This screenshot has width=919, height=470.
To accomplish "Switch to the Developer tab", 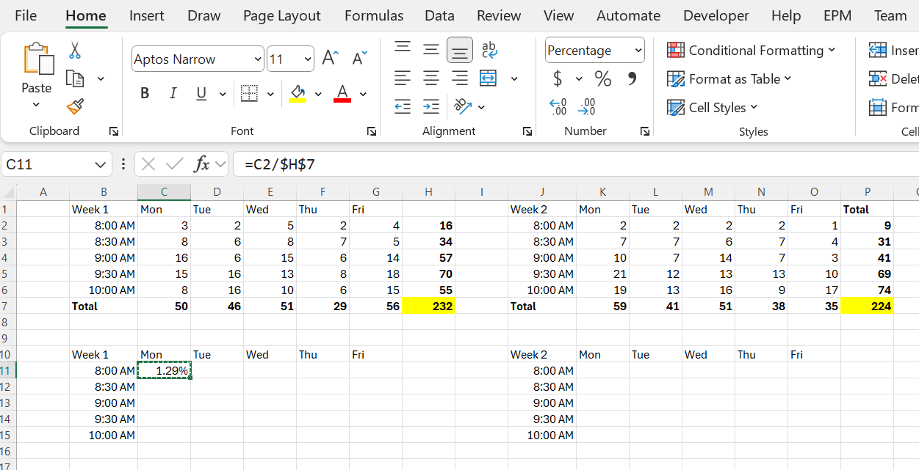I will click(716, 15).
